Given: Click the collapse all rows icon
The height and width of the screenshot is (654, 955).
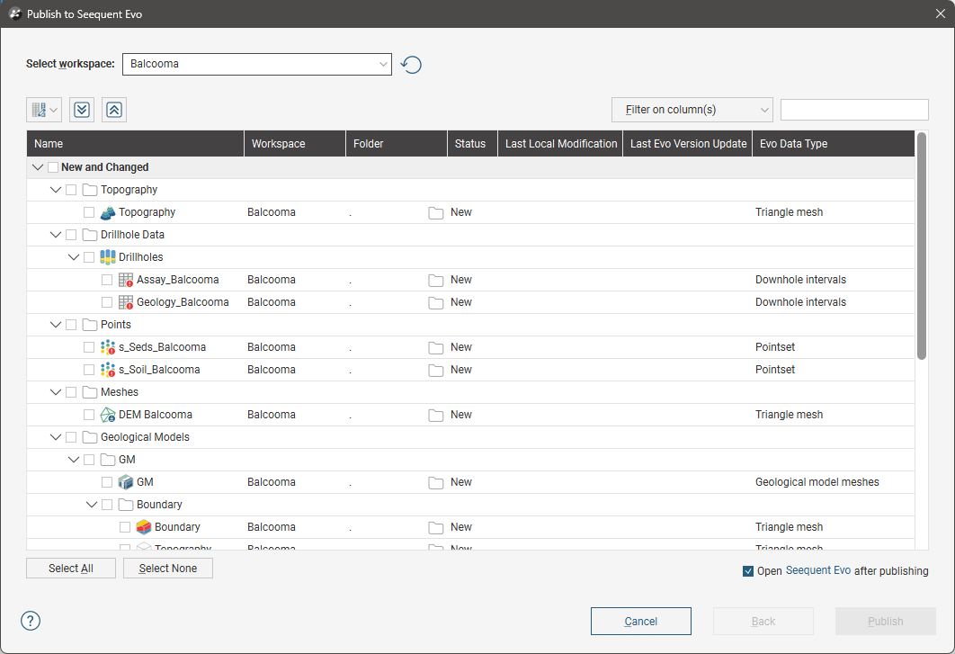Looking at the screenshot, I should (114, 110).
